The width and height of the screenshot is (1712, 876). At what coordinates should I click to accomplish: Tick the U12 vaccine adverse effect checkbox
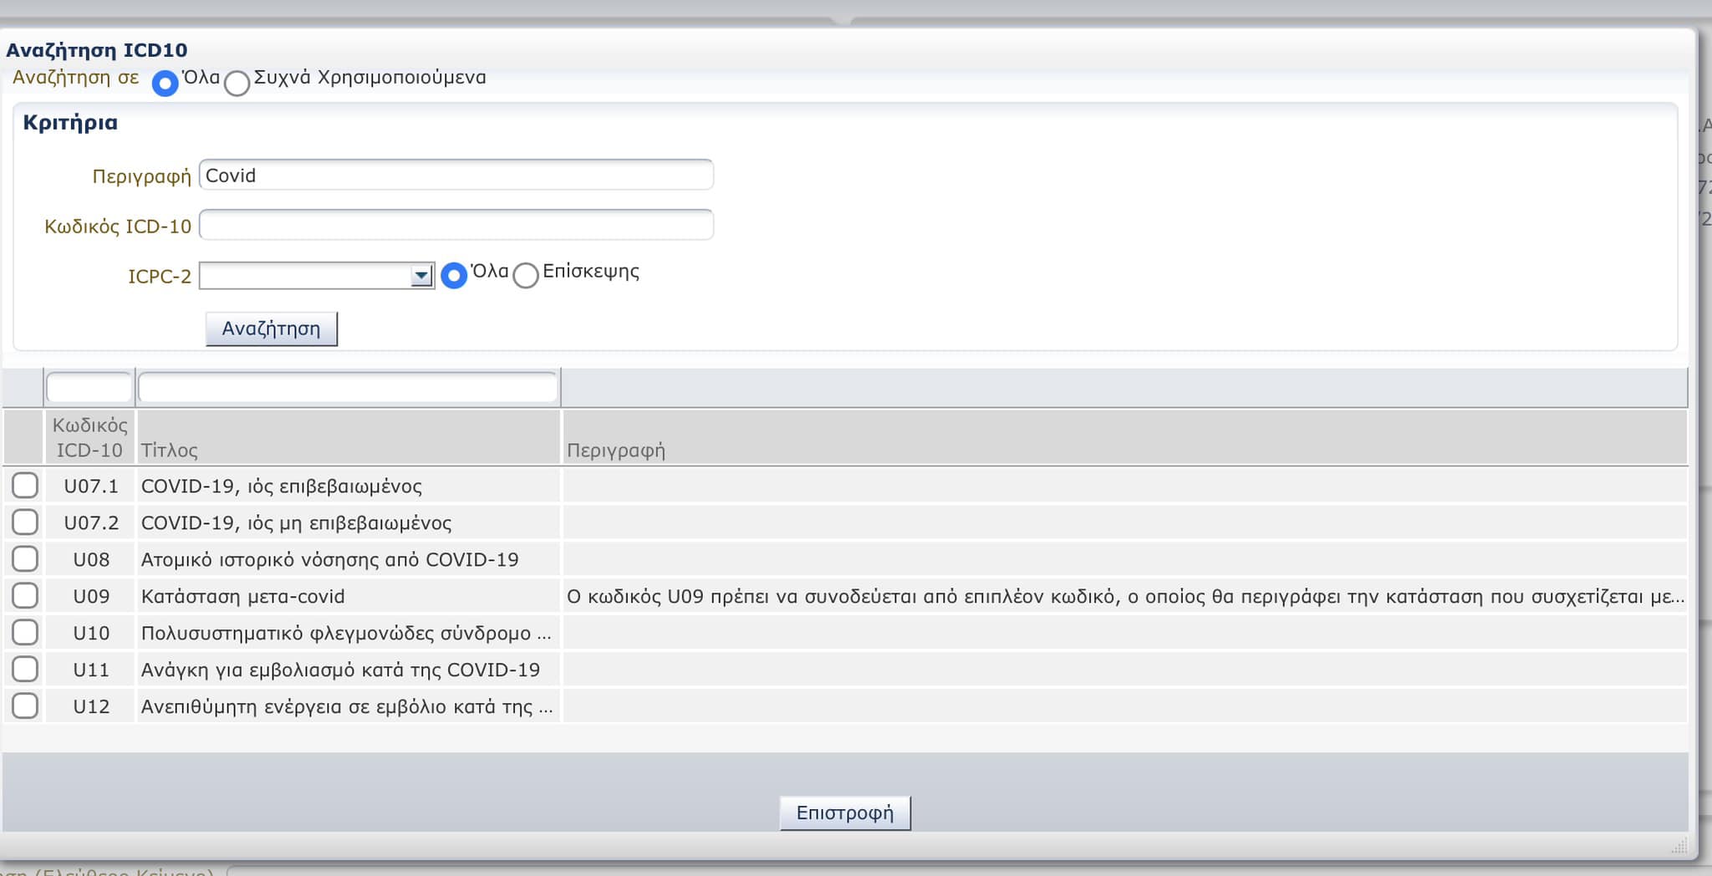[x=25, y=706]
